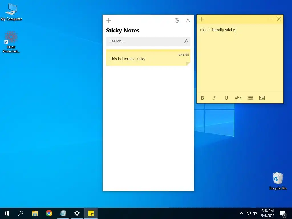The height and width of the screenshot is (219, 292).
Task: Open the Action Center notifications icon
Action: 283,213
